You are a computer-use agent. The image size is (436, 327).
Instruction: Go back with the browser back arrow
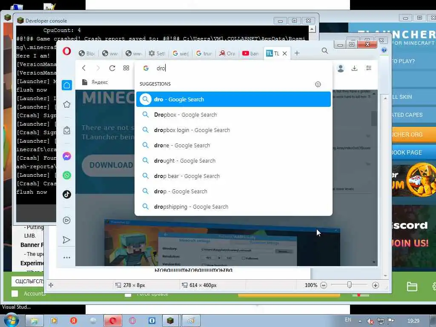click(x=84, y=68)
